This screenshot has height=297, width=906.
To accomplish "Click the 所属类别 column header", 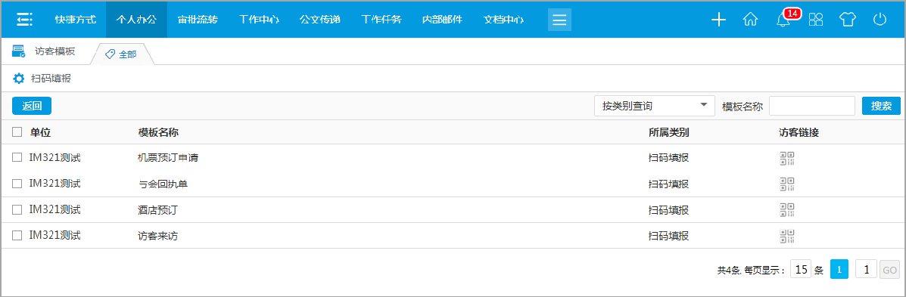I will [x=668, y=133].
